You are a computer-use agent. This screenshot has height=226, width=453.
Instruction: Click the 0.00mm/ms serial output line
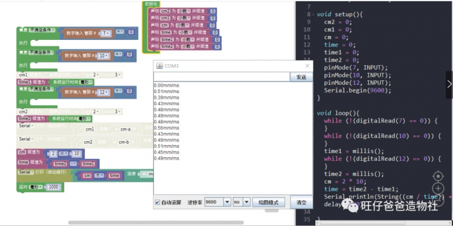pos(167,85)
